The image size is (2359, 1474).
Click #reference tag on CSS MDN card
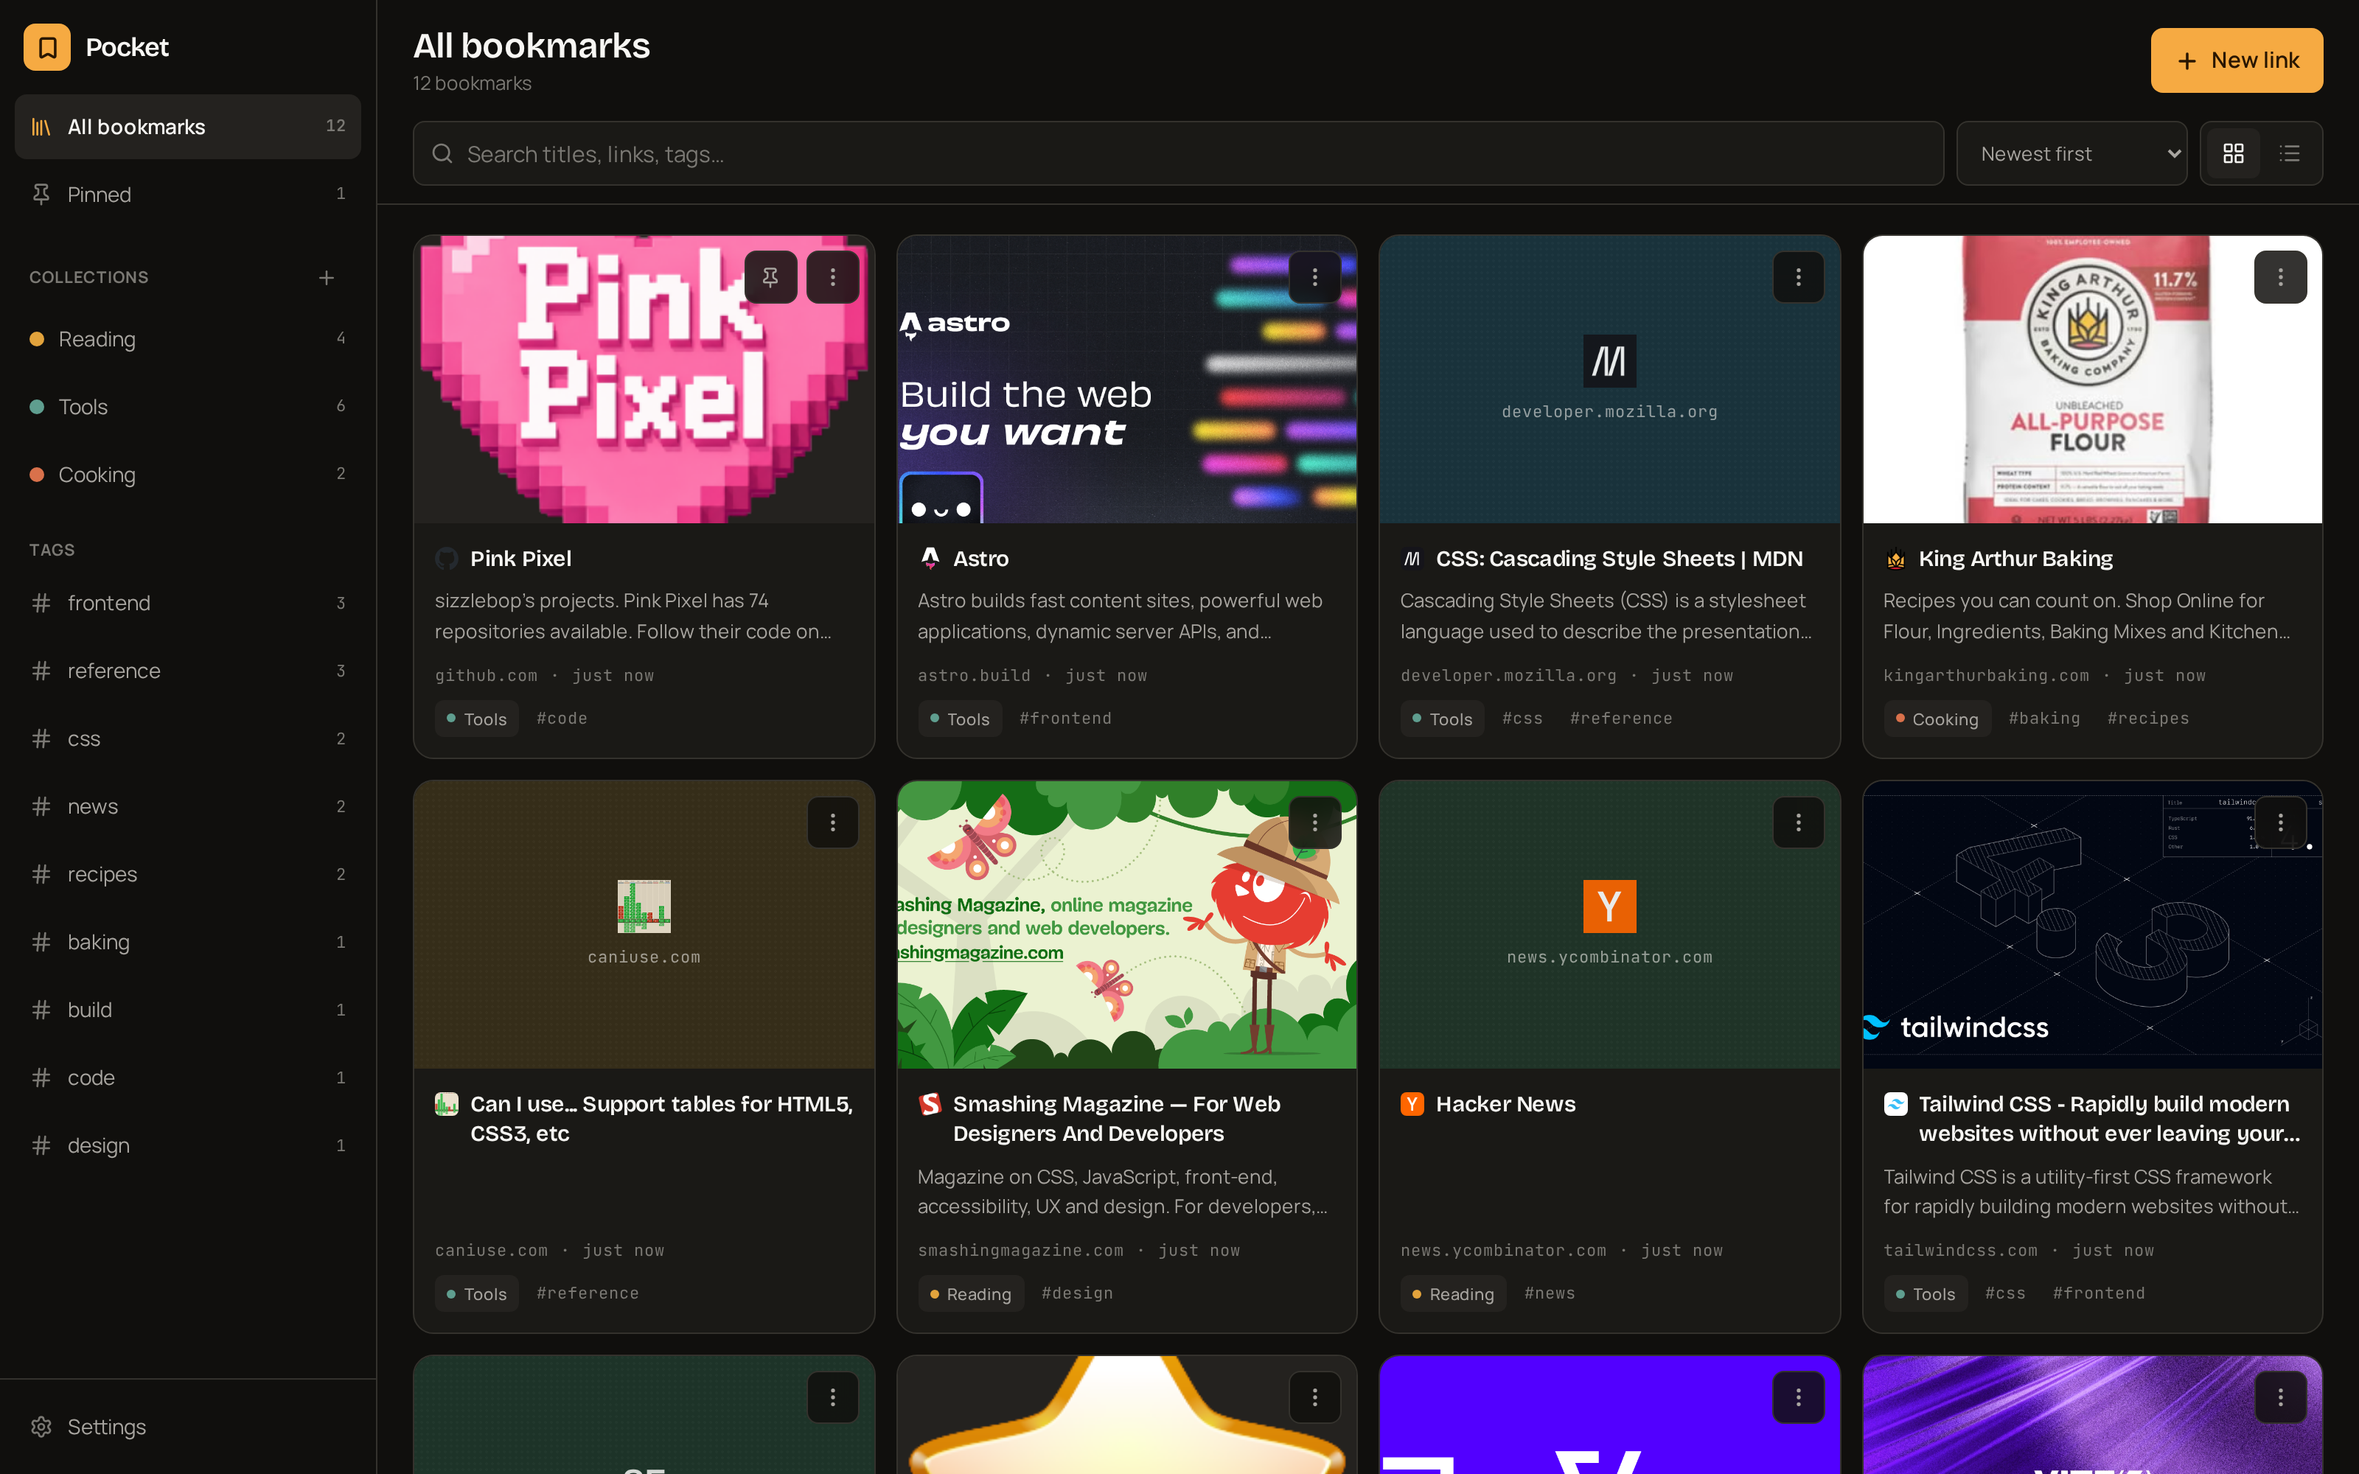[1620, 719]
